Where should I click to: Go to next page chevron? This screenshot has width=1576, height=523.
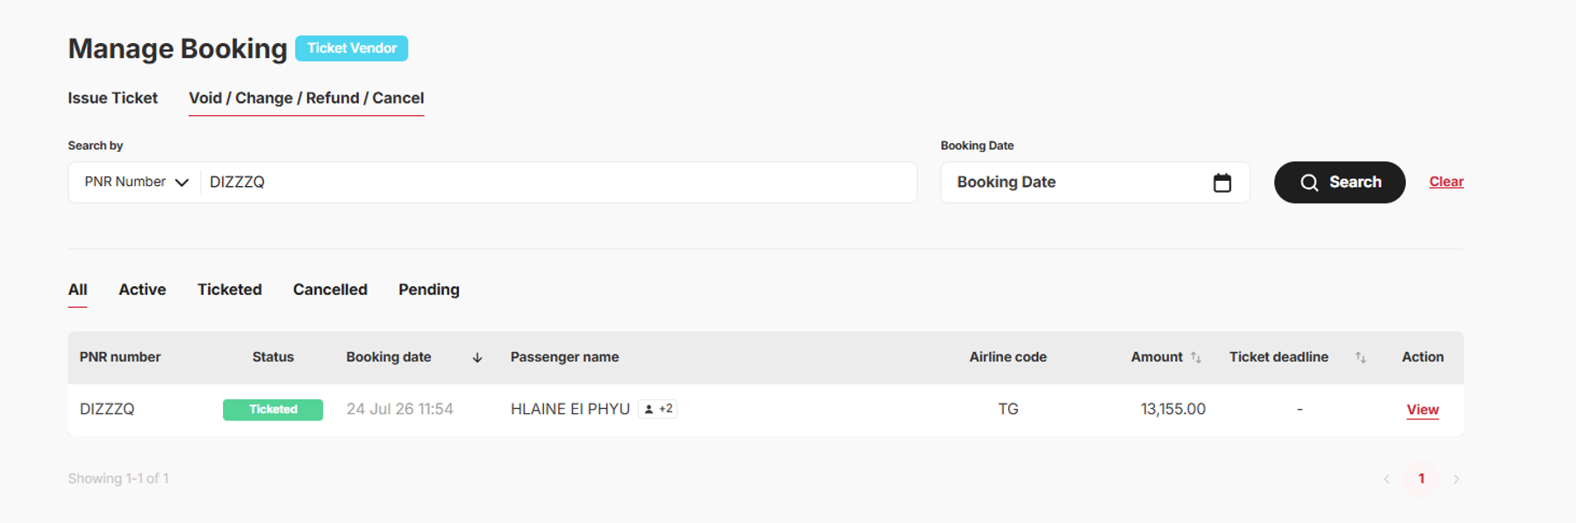(x=1456, y=479)
